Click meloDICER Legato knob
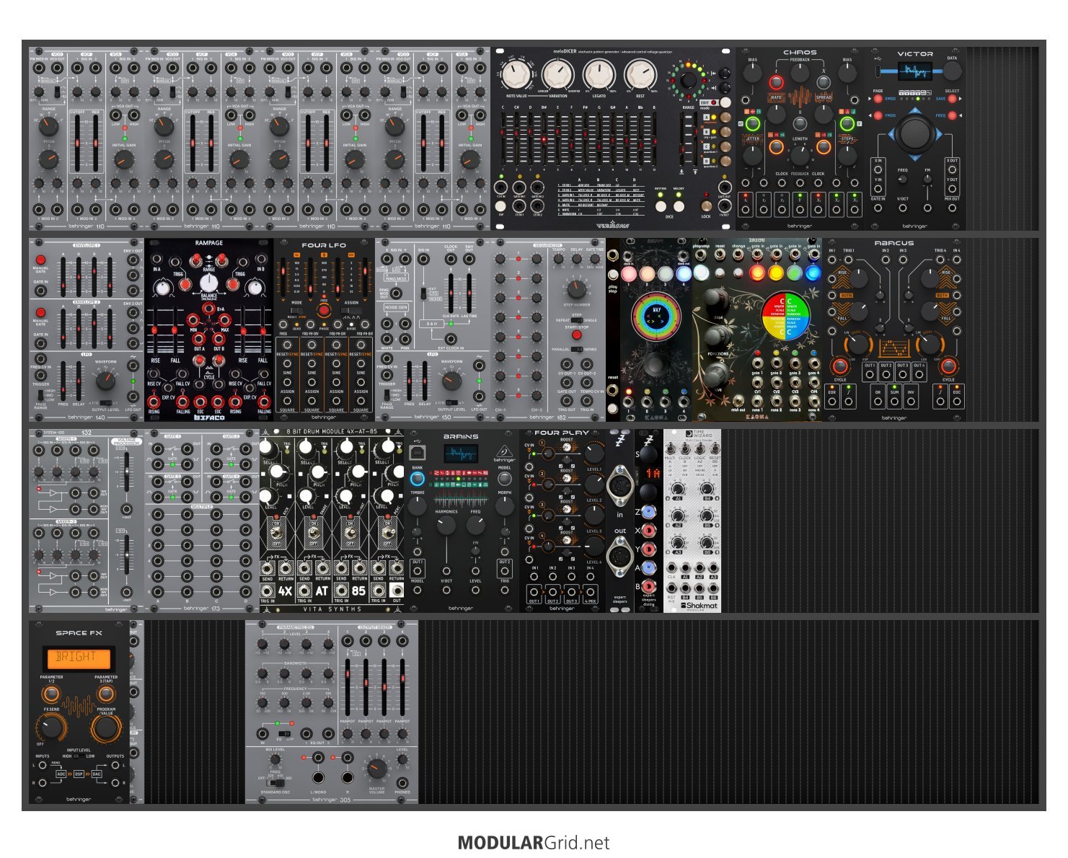The height and width of the screenshot is (858, 1068). (x=599, y=75)
